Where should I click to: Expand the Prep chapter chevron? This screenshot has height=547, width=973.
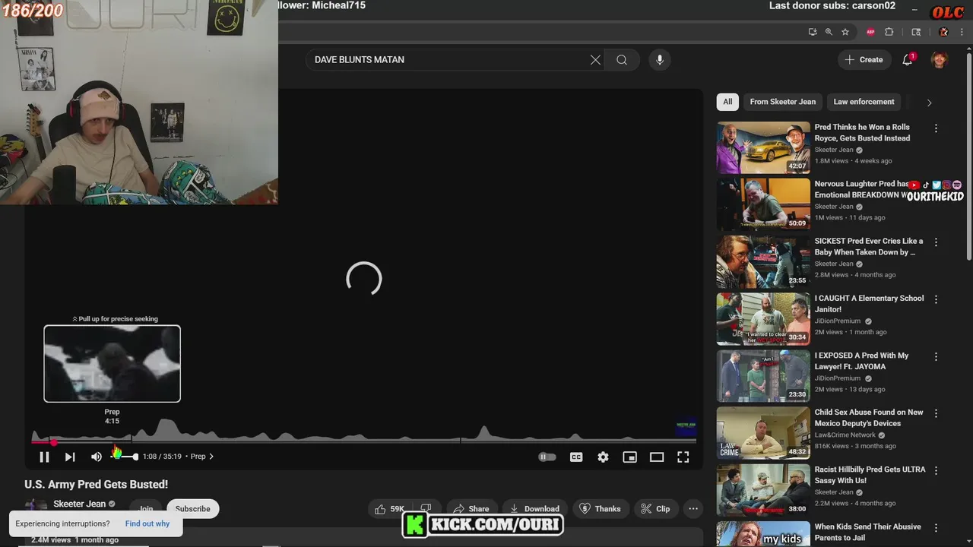coord(211,457)
